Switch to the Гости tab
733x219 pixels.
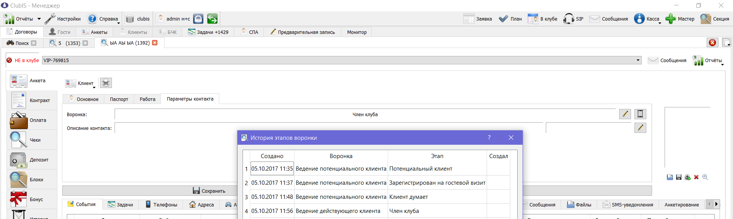60,32
